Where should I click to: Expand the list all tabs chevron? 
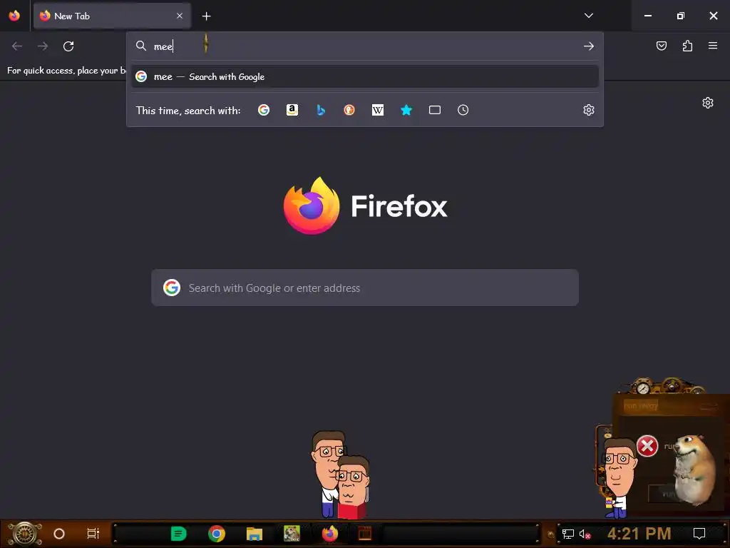click(x=588, y=16)
